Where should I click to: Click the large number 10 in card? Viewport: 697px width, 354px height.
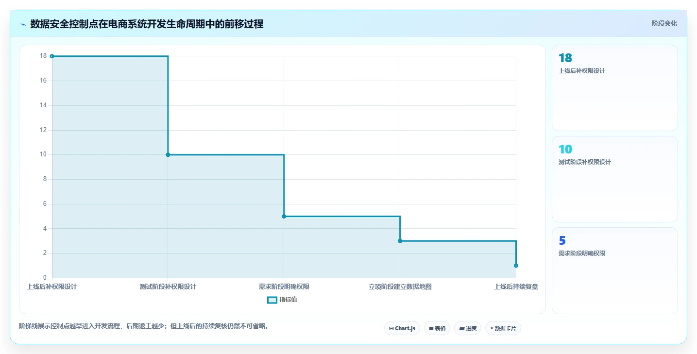(x=565, y=150)
